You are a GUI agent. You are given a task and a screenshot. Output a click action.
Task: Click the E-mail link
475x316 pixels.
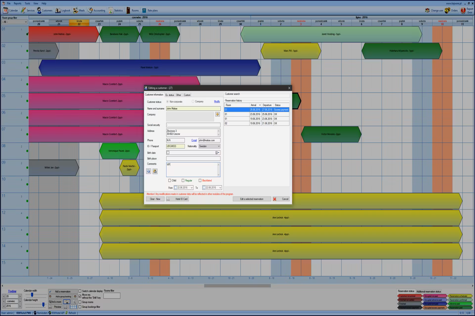pyautogui.click(x=194, y=140)
